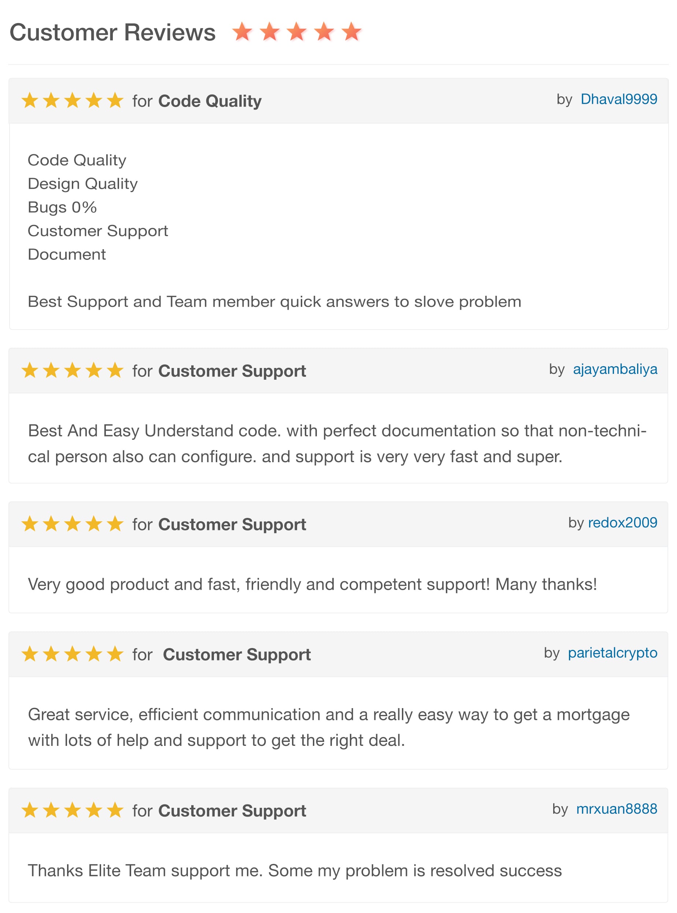Open the ajayambaliya reviewer profile

click(615, 369)
